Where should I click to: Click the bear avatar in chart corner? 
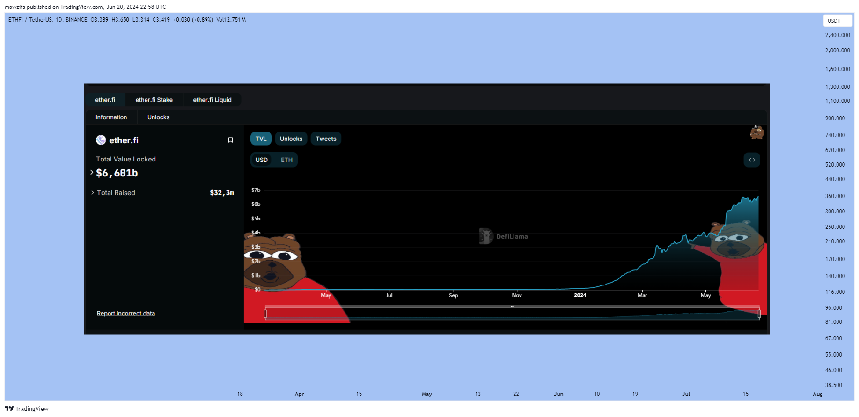[757, 132]
